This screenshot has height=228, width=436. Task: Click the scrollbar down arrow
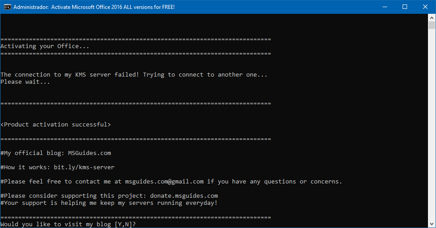tap(432, 224)
